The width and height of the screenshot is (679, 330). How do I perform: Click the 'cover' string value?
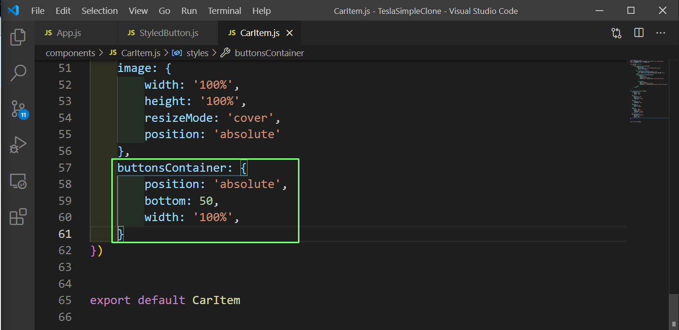pyautogui.click(x=251, y=118)
